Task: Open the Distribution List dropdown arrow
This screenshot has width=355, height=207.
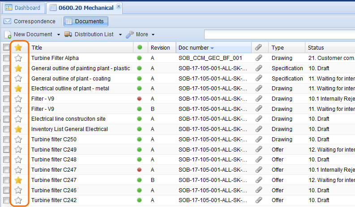Action: coord(120,34)
